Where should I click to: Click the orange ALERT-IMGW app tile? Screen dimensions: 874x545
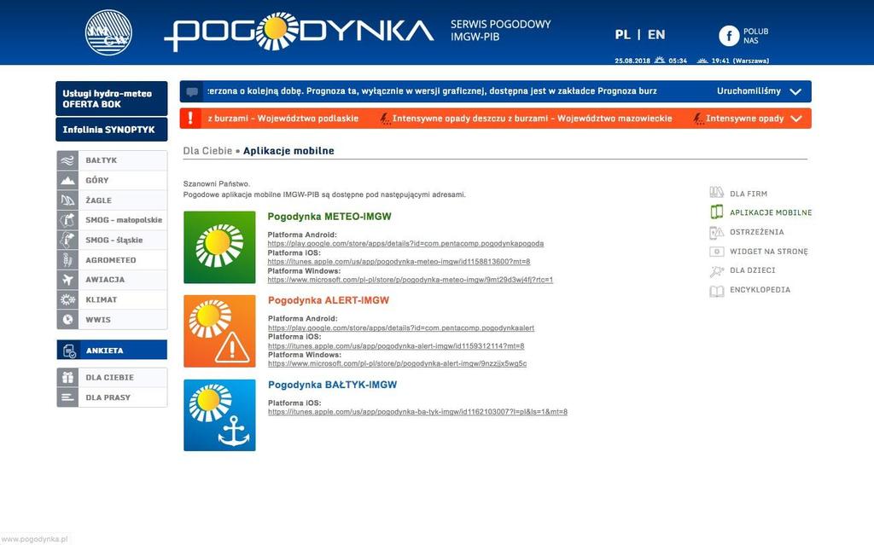tap(219, 331)
